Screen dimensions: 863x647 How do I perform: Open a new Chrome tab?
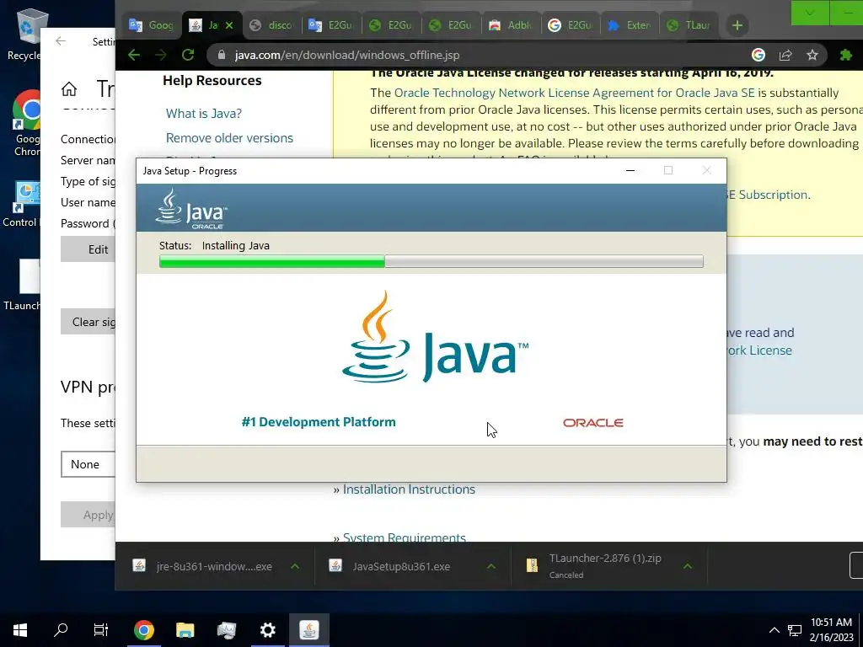click(x=737, y=25)
